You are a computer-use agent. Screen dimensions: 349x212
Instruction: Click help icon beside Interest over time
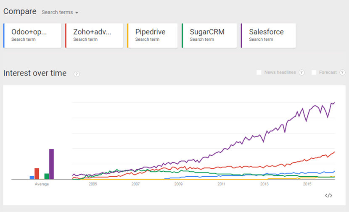click(x=77, y=74)
